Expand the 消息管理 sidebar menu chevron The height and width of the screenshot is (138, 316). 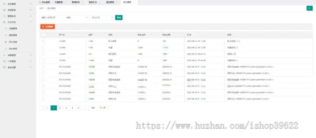31,55
